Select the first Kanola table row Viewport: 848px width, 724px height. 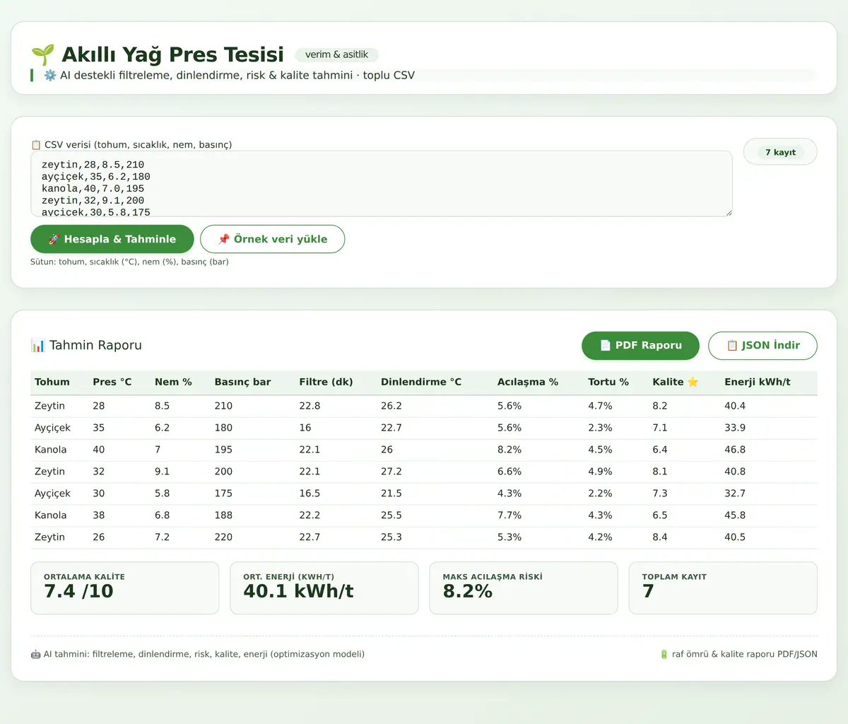(x=424, y=450)
